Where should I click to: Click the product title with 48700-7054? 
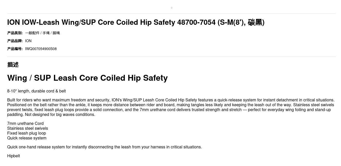point(136,22)
